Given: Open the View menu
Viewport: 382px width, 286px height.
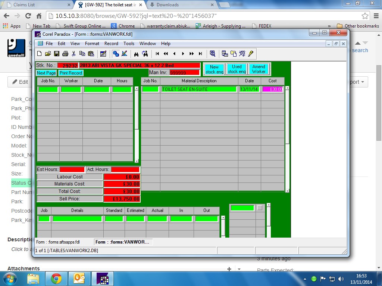Looking at the screenshot, I should point(75,44).
